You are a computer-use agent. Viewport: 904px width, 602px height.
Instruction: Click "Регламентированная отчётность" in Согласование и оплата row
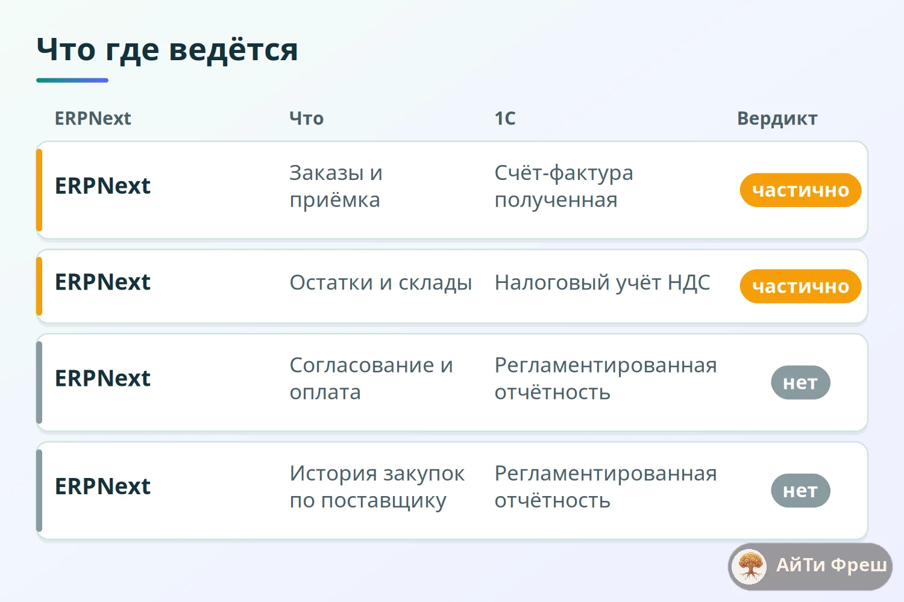[606, 379]
